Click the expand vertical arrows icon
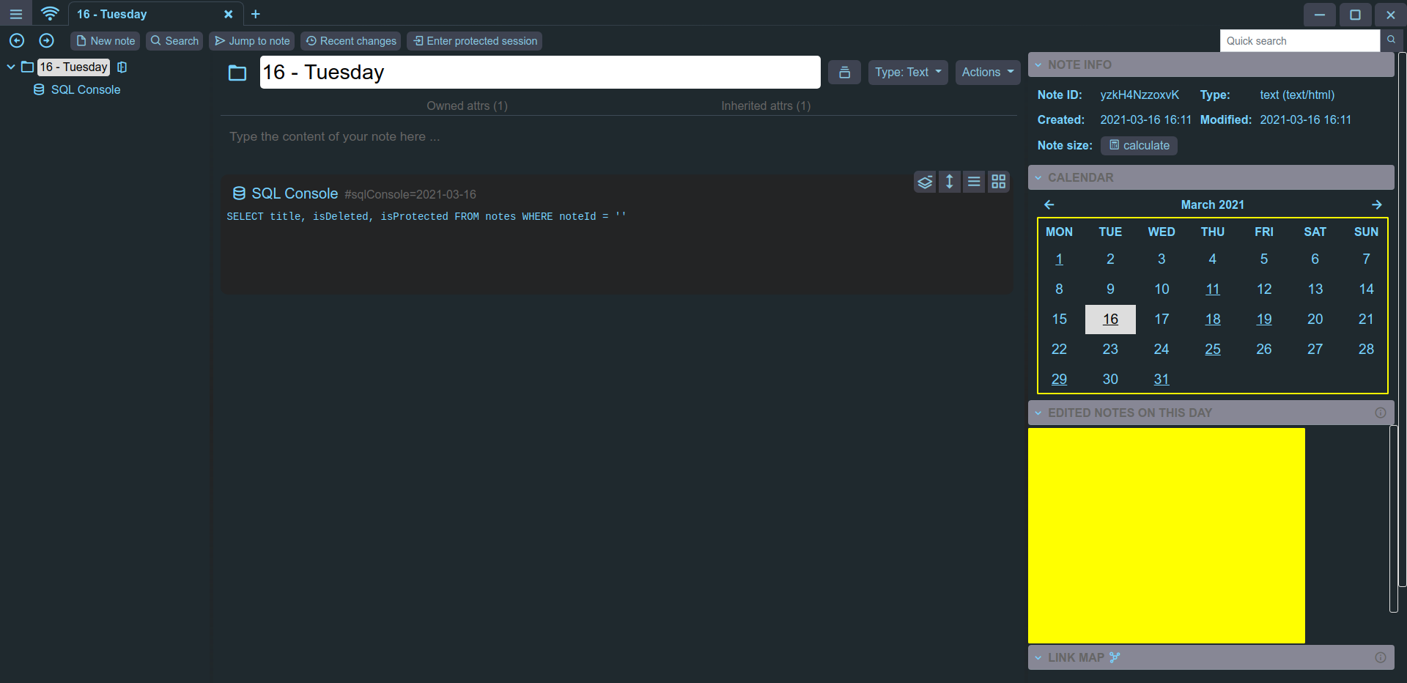The image size is (1407, 683). (949, 182)
